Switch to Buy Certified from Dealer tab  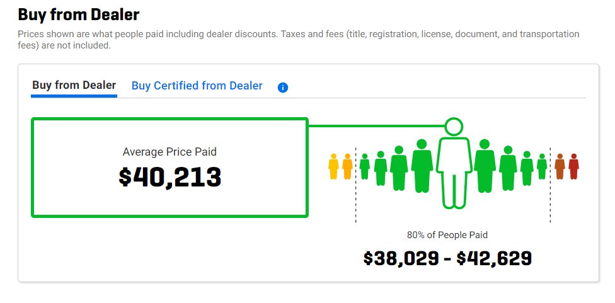(197, 86)
